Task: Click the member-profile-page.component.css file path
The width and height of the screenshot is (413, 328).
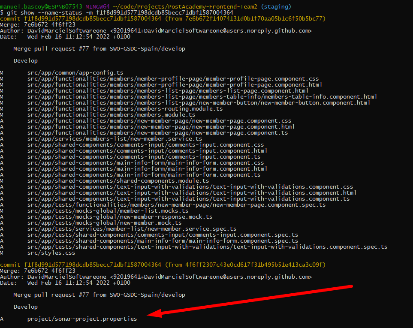Action: pos(173,78)
